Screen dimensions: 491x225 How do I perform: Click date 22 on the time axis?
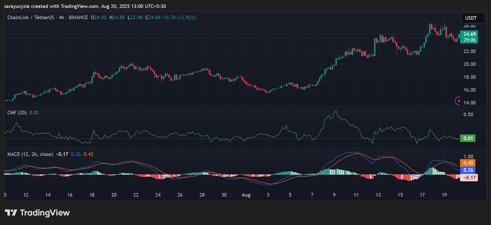click(x=136, y=195)
